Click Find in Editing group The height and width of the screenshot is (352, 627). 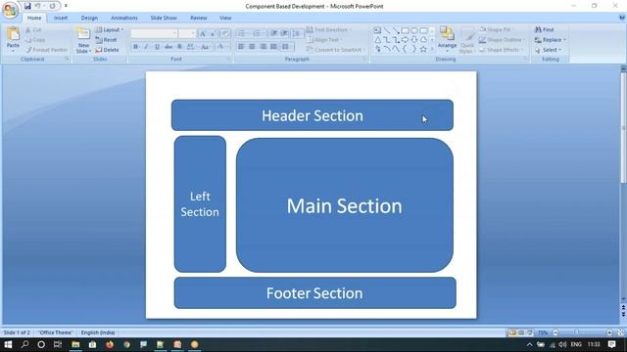coord(545,29)
